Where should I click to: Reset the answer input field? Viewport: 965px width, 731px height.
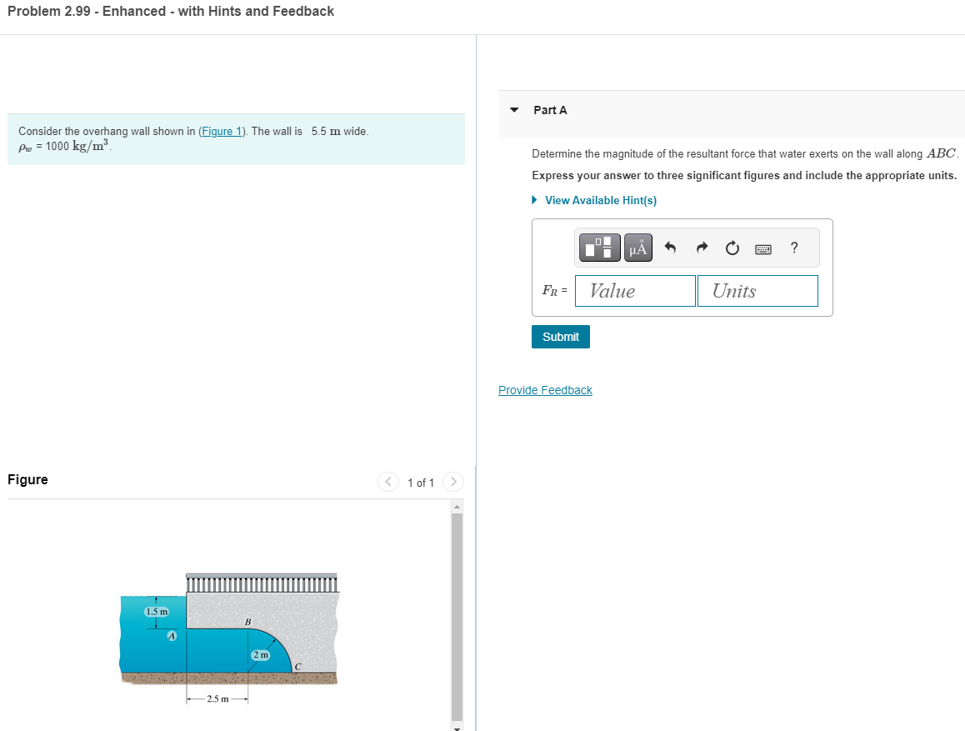coord(732,248)
